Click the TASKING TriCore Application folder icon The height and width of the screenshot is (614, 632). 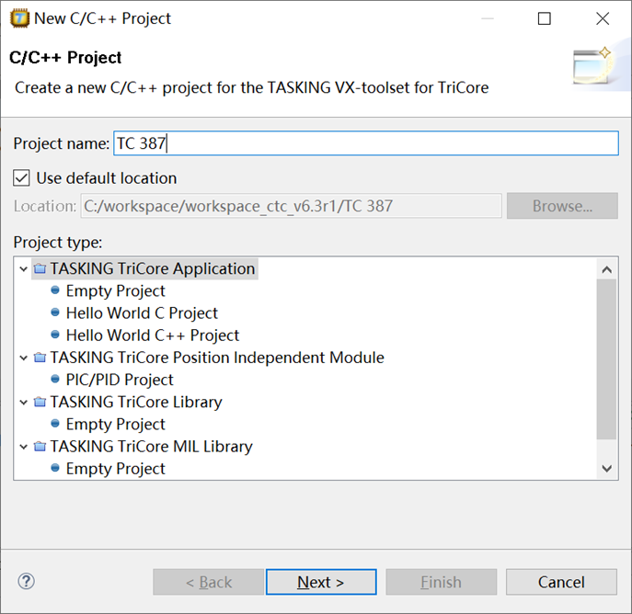(x=40, y=269)
